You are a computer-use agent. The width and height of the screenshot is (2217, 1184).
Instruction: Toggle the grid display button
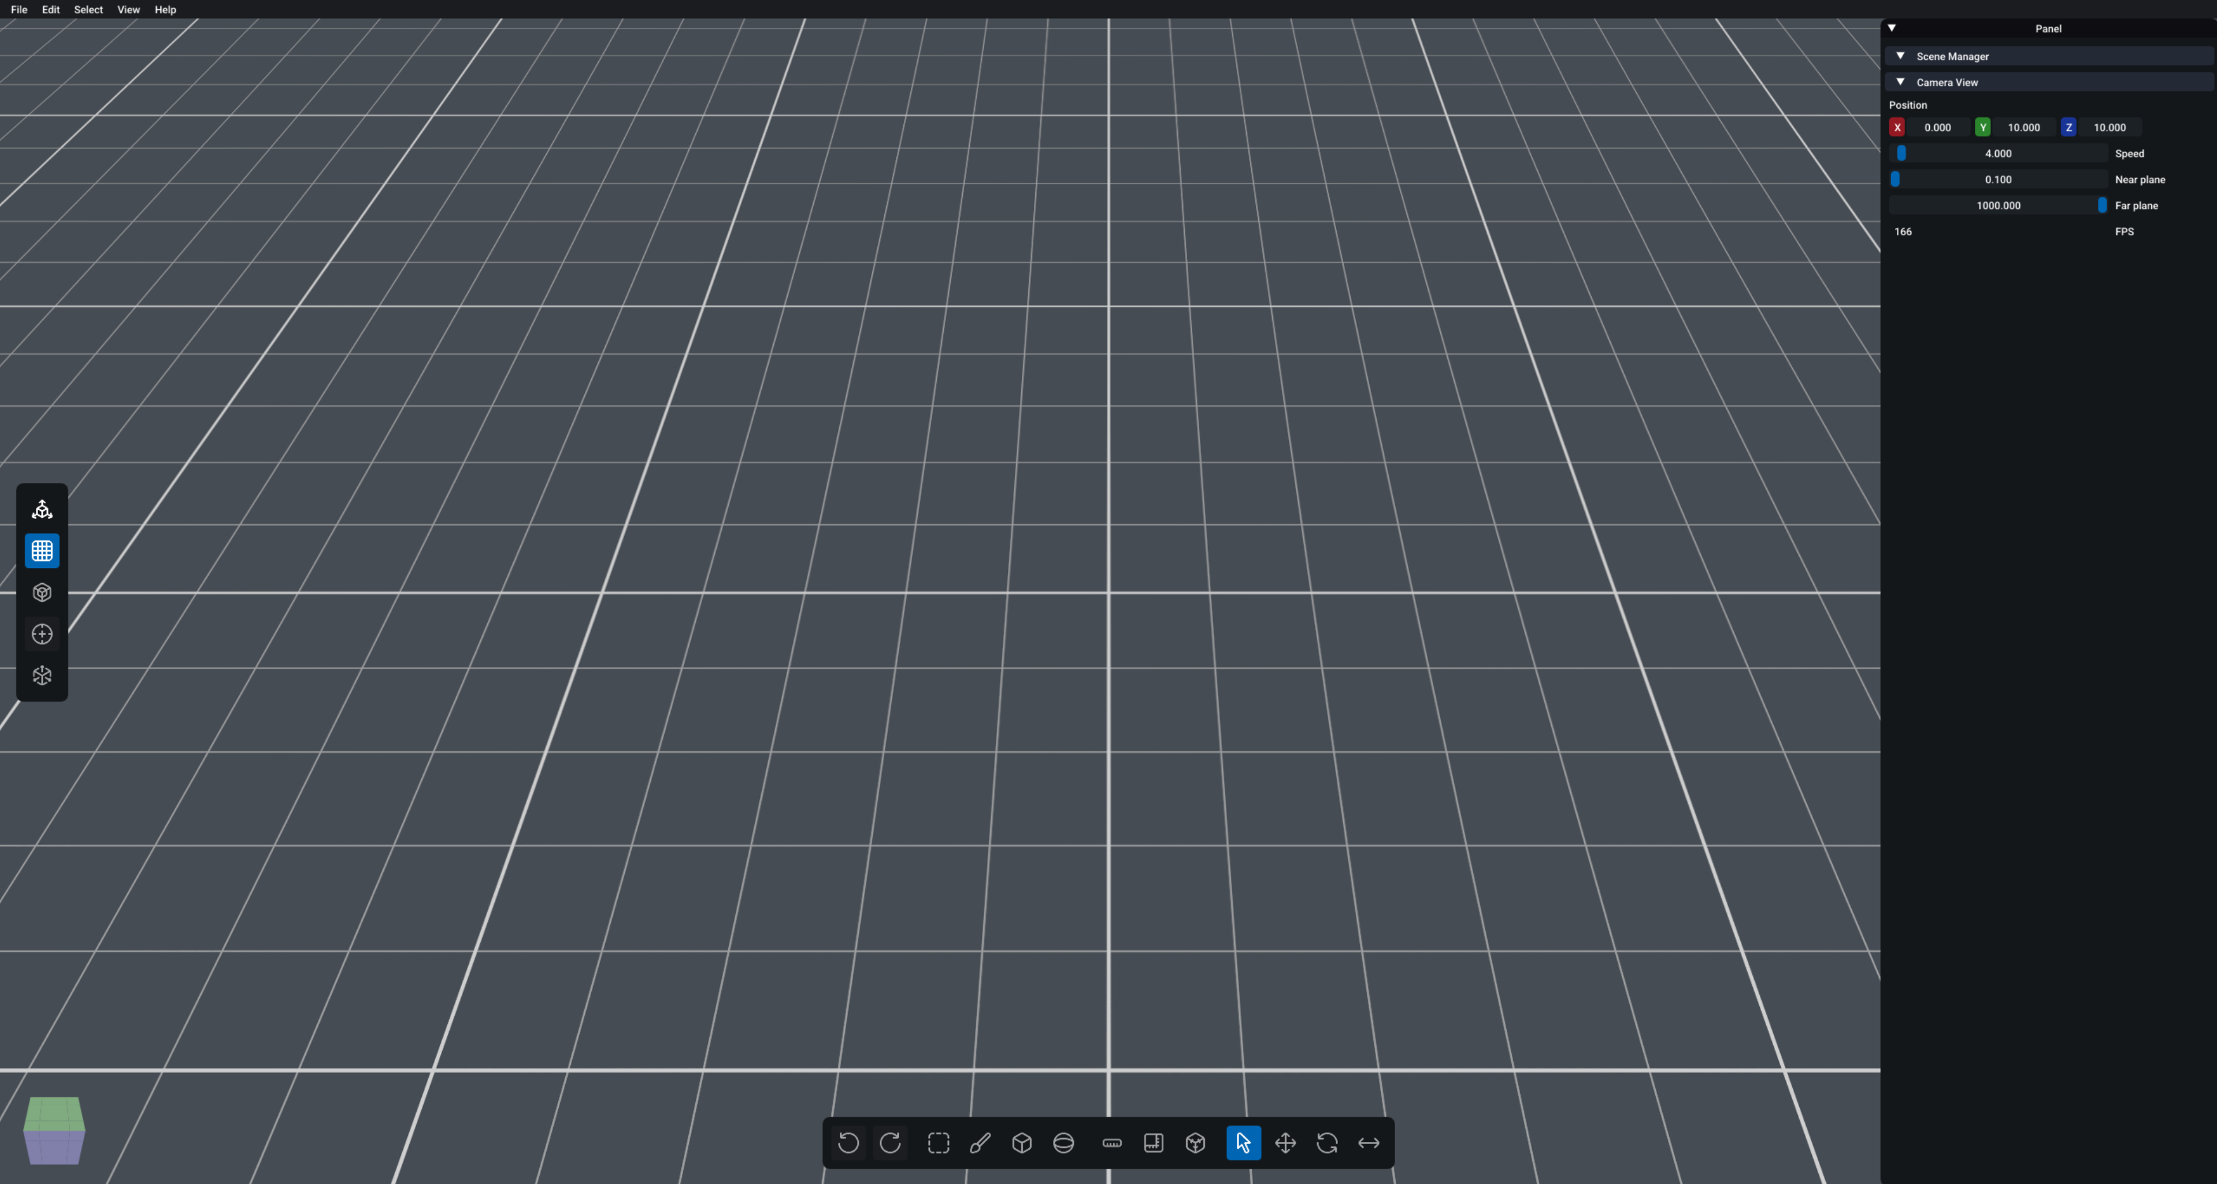[x=42, y=551]
